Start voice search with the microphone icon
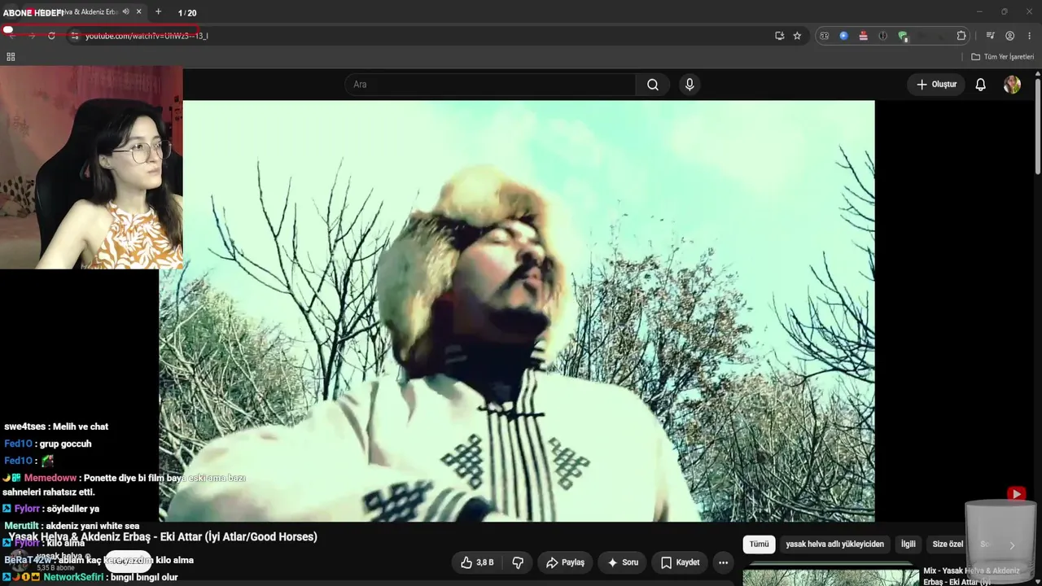The image size is (1042, 586). (x=690, y=85)
